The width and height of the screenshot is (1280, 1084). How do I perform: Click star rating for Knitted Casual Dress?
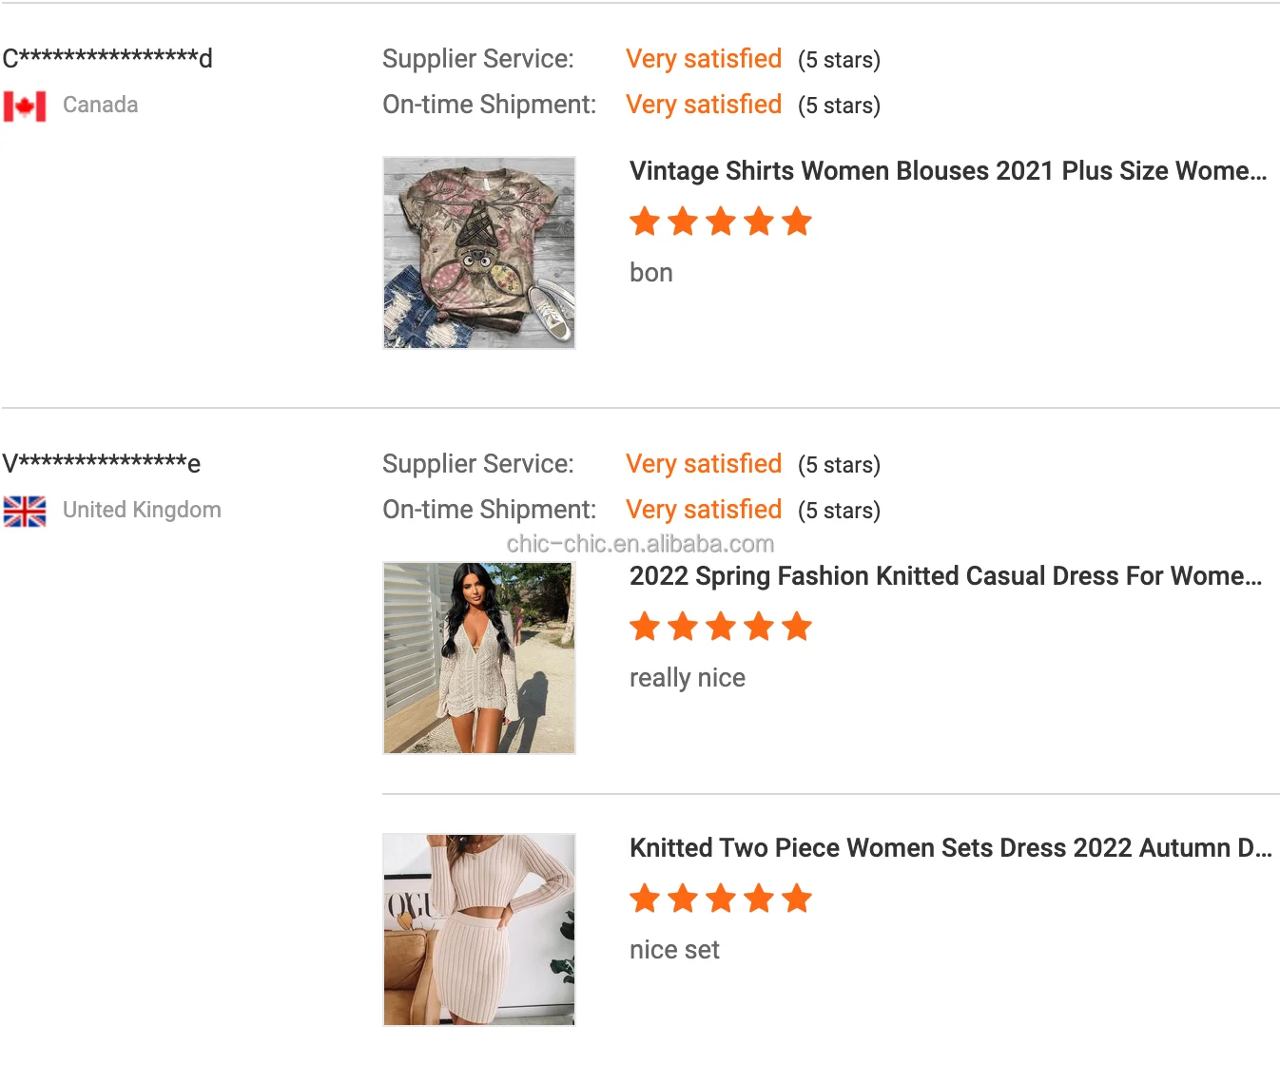pyautogui.click(x=720, y=627)
